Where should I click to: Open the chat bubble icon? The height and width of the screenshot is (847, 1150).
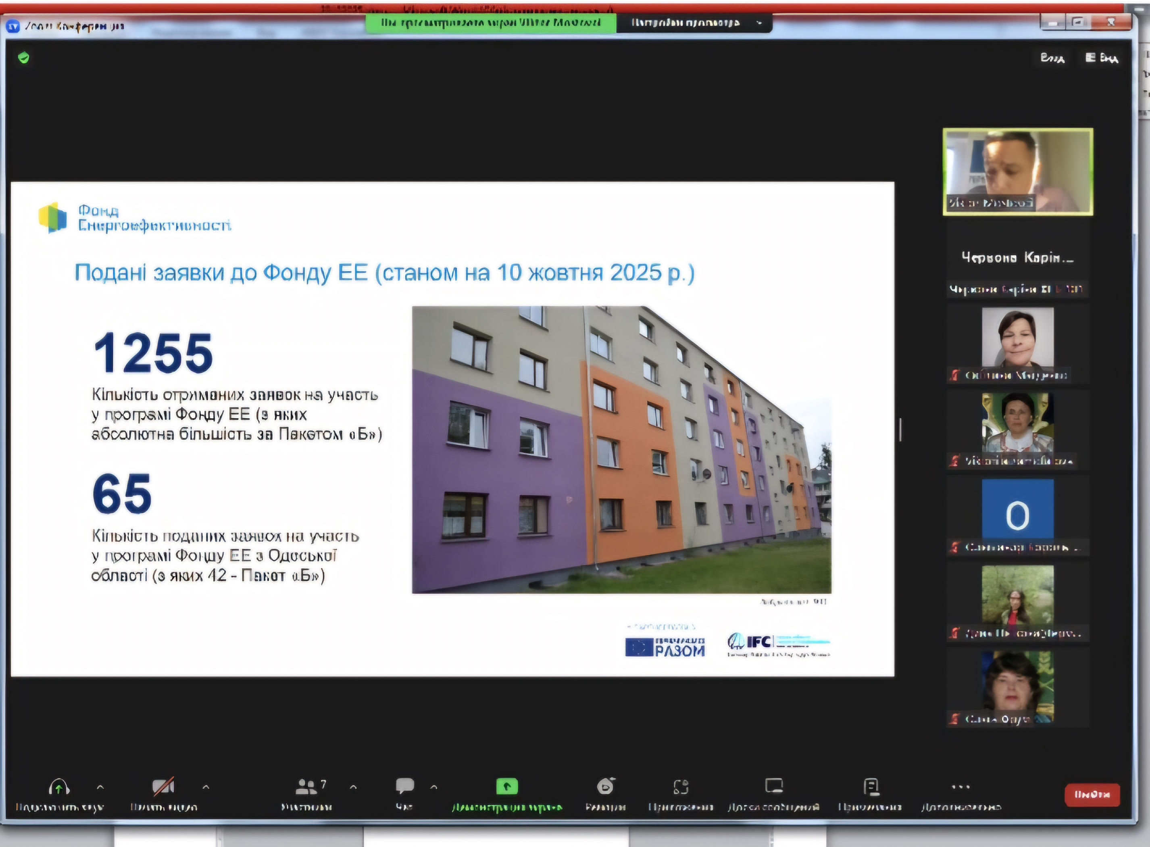click(404, 785)
